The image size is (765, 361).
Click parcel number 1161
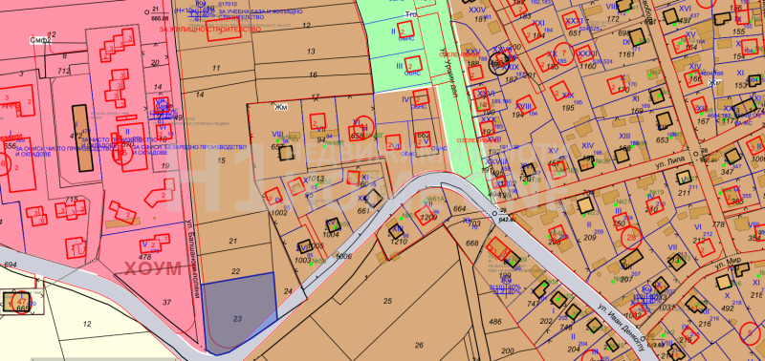click(627, 55)
